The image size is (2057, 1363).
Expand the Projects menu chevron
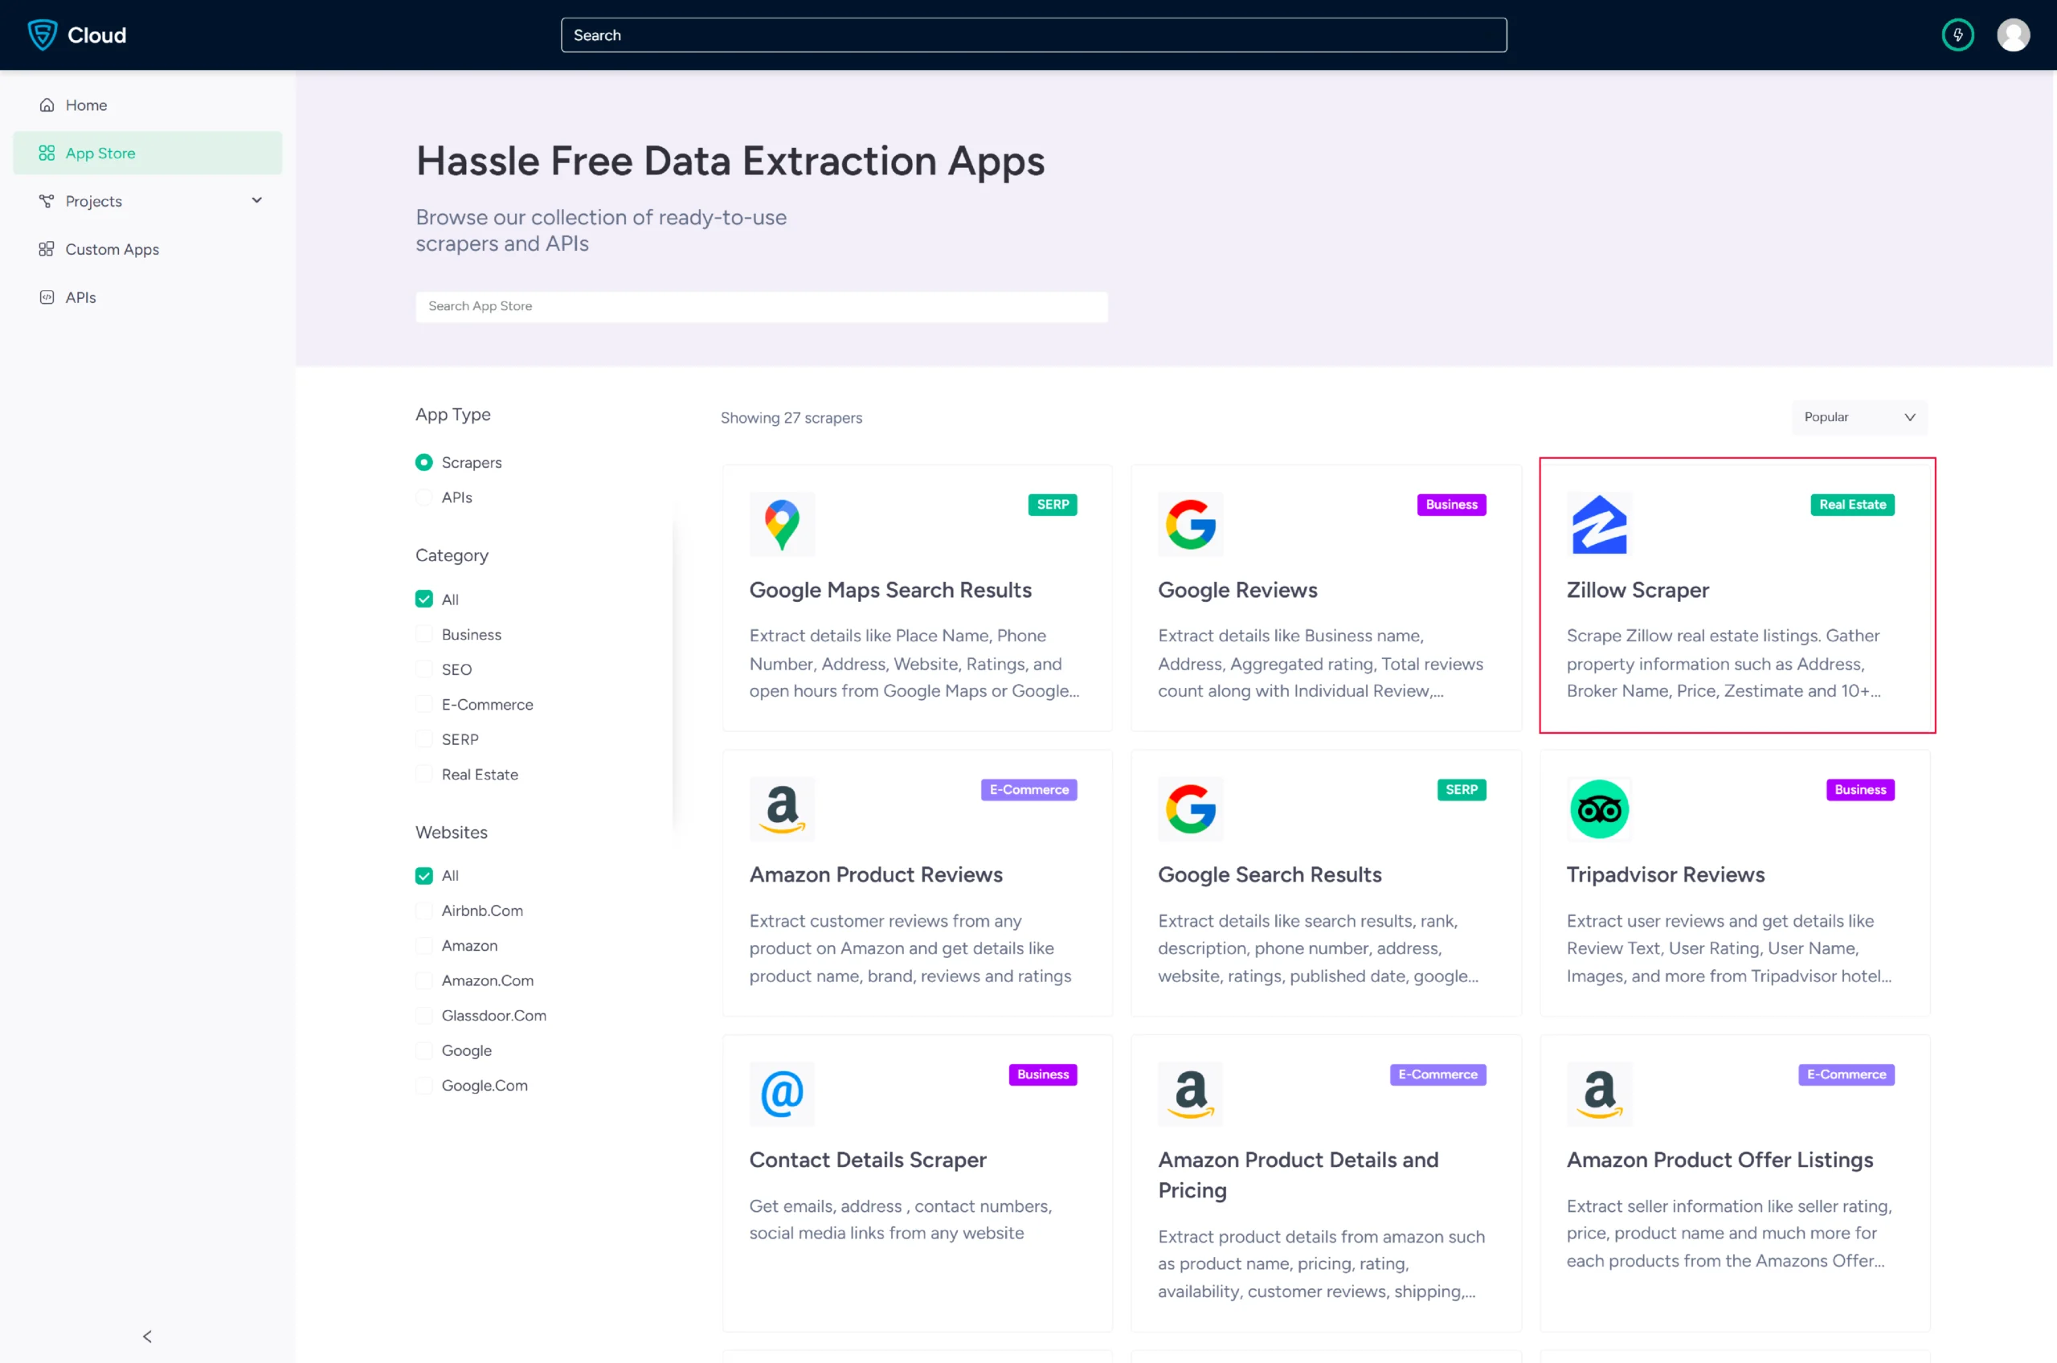[x=257, y=200]
